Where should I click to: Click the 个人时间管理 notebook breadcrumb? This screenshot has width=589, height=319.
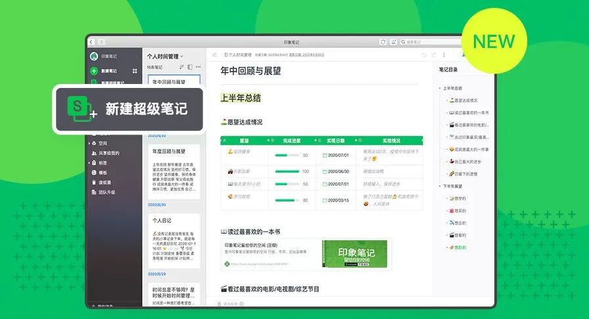238,54
